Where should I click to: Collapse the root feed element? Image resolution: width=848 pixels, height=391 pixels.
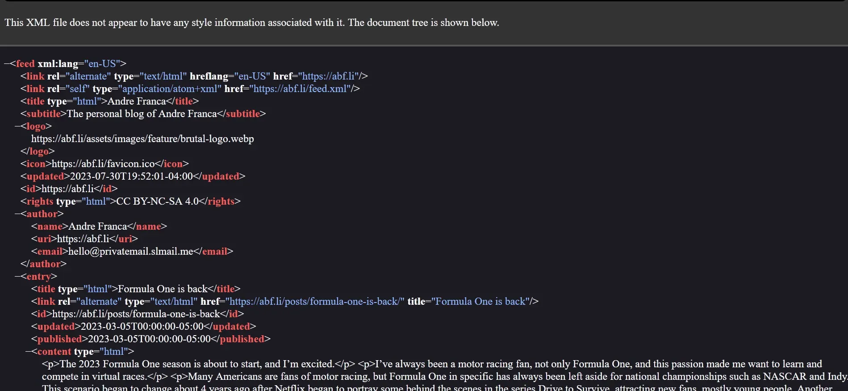[x=7, y=64]
